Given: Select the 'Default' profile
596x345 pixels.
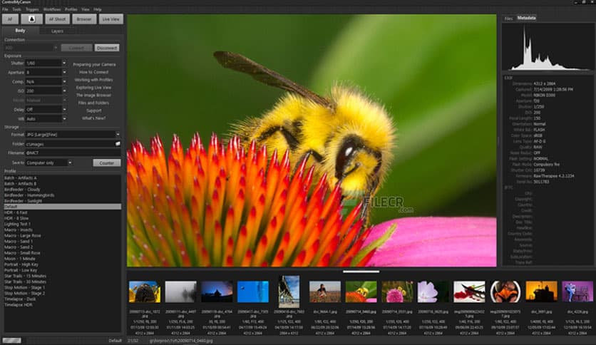Looking at the screenshot, I should click(62, 206).
